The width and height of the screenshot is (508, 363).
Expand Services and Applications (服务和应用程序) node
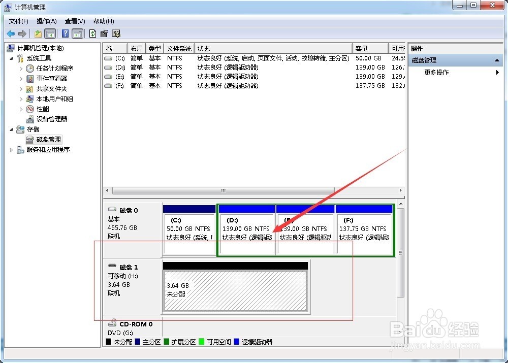pyautogui.click(x=12, y=150)
